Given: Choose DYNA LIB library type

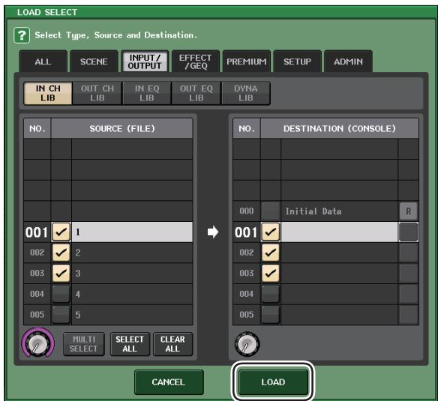Looking at the screenshot, I should point(246,93).
